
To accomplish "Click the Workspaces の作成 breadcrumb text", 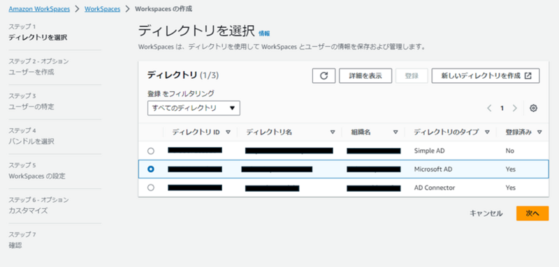I will click(x=164, y=9).
